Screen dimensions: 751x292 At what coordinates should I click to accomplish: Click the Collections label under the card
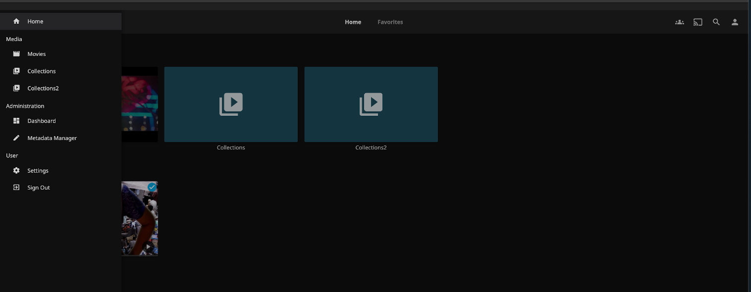[231, 147]
